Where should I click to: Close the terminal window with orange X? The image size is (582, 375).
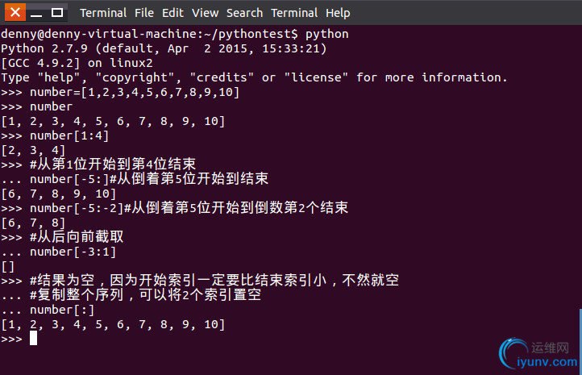click(x=15, y=12)
